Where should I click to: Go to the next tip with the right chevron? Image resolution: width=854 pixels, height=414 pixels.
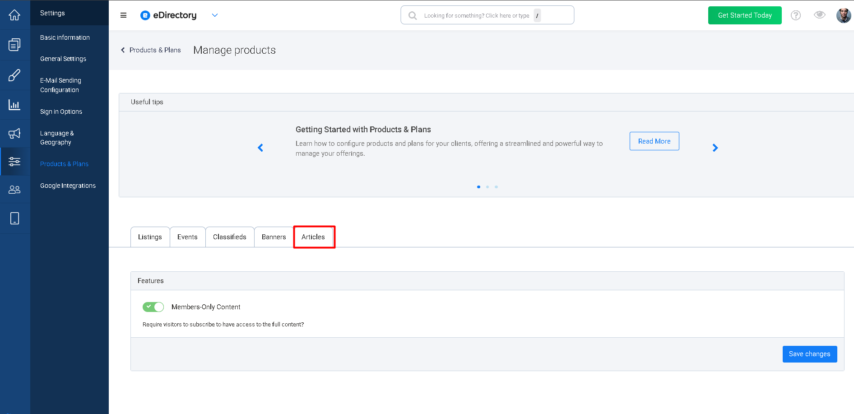tap(715, 148)
